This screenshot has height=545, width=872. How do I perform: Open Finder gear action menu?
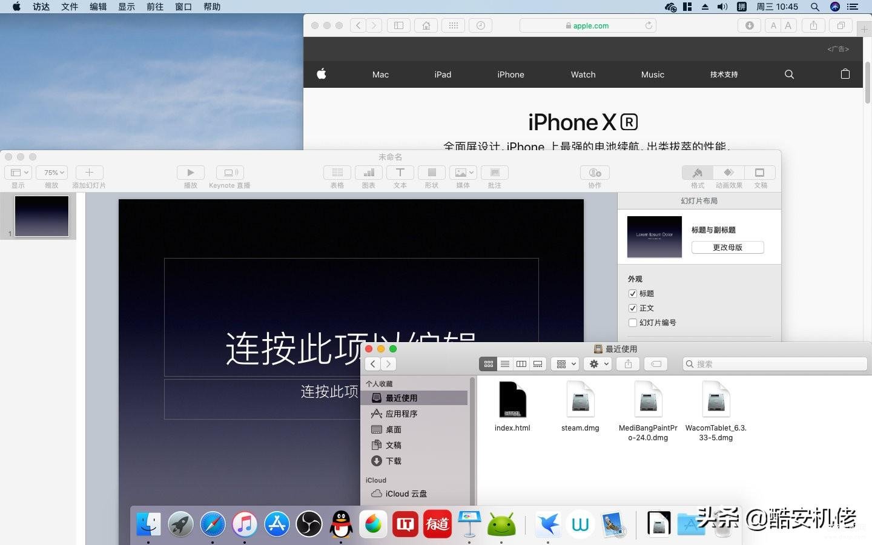[598, 364]
